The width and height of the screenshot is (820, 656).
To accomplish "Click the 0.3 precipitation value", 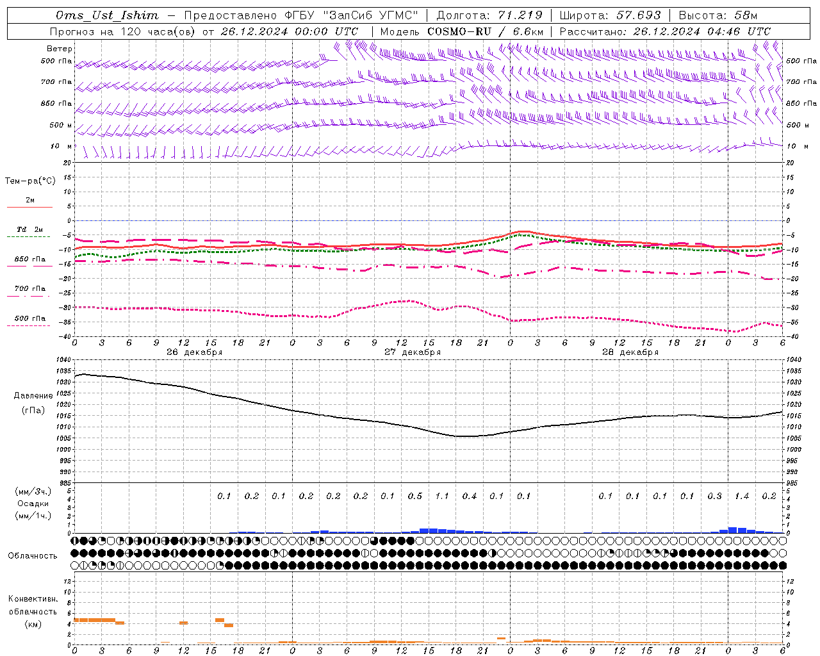I will pyautogui.click(x=714, y=496).
